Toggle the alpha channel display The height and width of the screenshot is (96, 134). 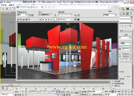tap(49, 20)
